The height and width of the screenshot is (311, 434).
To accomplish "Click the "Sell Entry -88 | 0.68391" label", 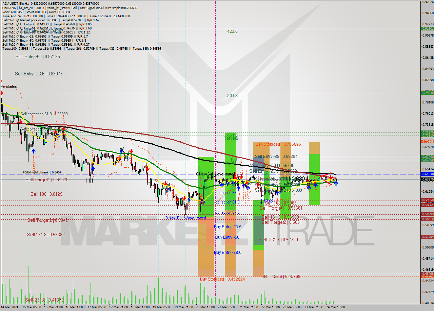I will coord(276,157).
